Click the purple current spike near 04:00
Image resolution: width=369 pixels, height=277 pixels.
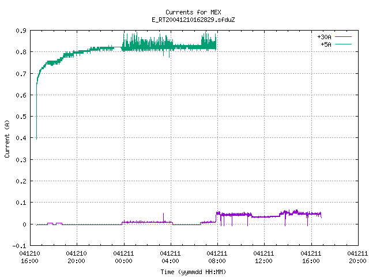pos(163,217)
